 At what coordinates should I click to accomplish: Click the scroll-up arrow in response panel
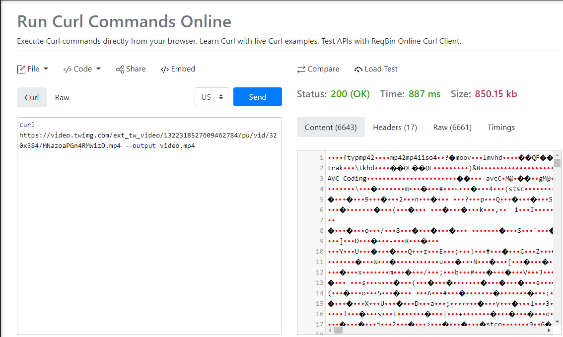[557, 155]
